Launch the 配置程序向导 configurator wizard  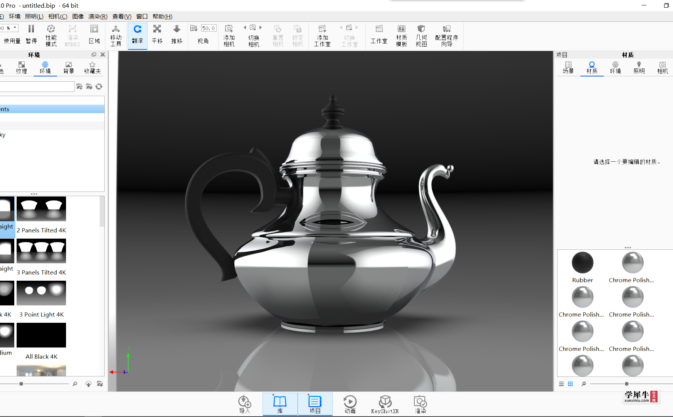447,36
